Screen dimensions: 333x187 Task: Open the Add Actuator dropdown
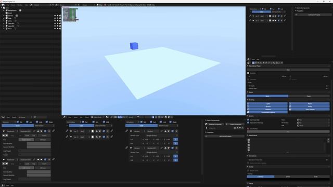tap(168, 126)
